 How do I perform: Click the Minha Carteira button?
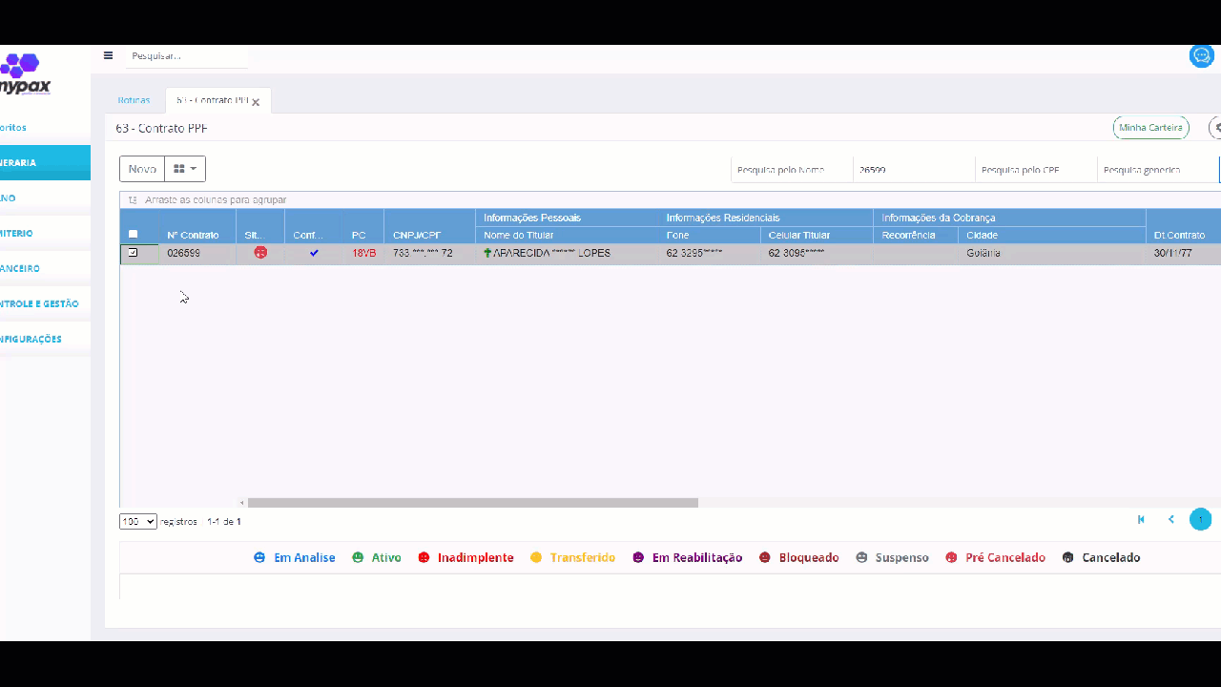(x=1150, y=127)
